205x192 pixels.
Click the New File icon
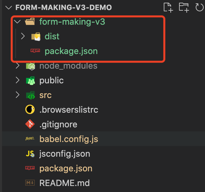168,7
